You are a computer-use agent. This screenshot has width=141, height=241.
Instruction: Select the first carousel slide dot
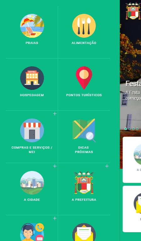126,129
